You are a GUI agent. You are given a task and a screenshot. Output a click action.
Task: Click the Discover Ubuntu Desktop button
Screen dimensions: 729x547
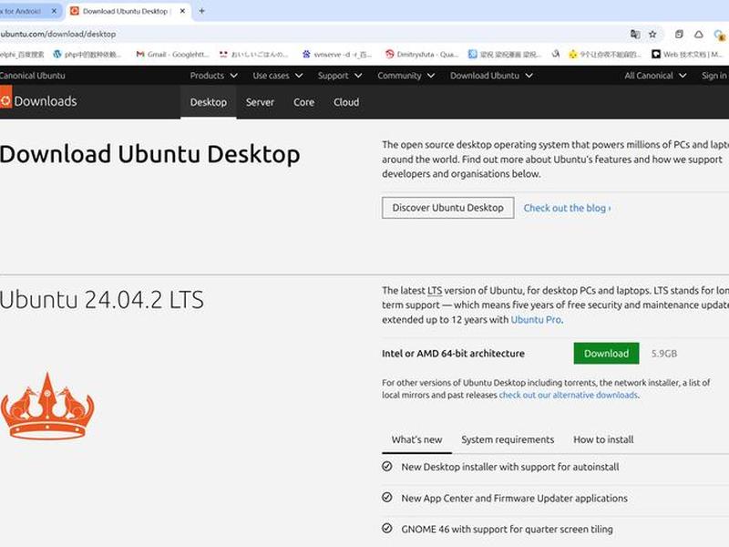point(447,208)
